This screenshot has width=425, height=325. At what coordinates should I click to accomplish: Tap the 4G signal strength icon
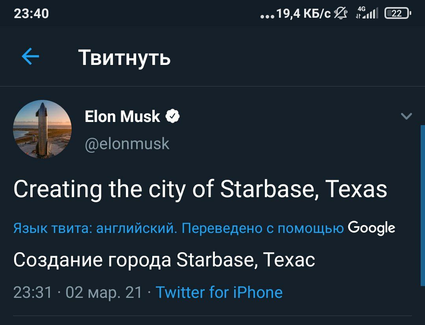(x=366, y=14)
